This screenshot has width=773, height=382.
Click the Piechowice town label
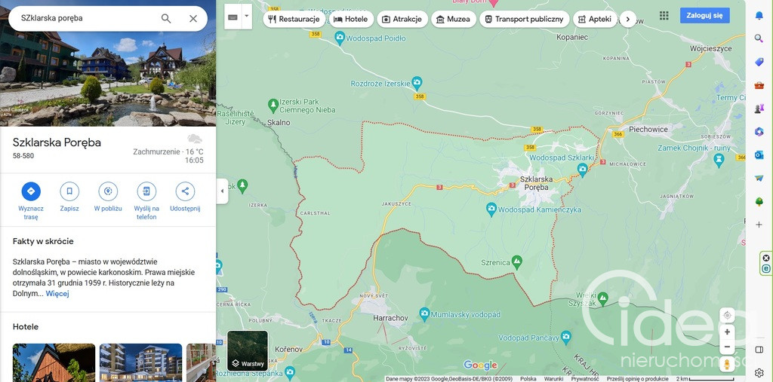point(648,130)
